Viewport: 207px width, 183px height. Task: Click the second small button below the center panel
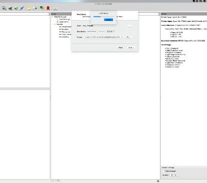(x=56, y=181)
